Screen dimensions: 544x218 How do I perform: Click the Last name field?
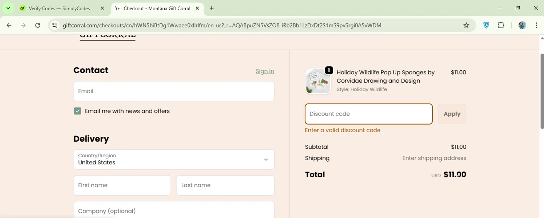pyautogui.click(x=225, y=185)
